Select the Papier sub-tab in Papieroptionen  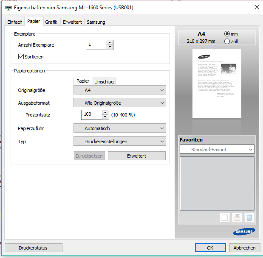(x=83, y=81)
